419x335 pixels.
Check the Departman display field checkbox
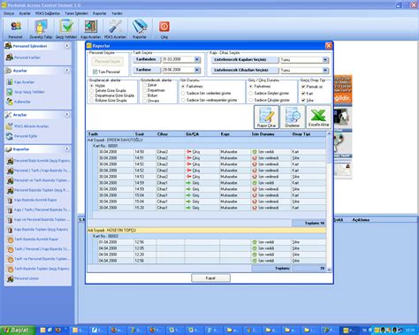pos(144,90)
